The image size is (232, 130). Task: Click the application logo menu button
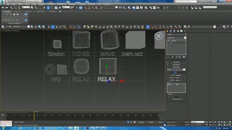2,2
